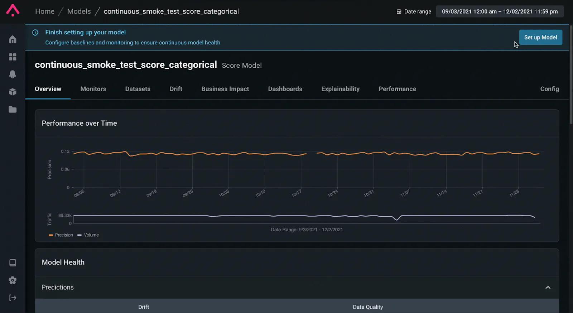The height and width of the screenshot is (313, 573).
Task: Click the 'Finish setting up your model' heading
Action: tap(85, 32)
